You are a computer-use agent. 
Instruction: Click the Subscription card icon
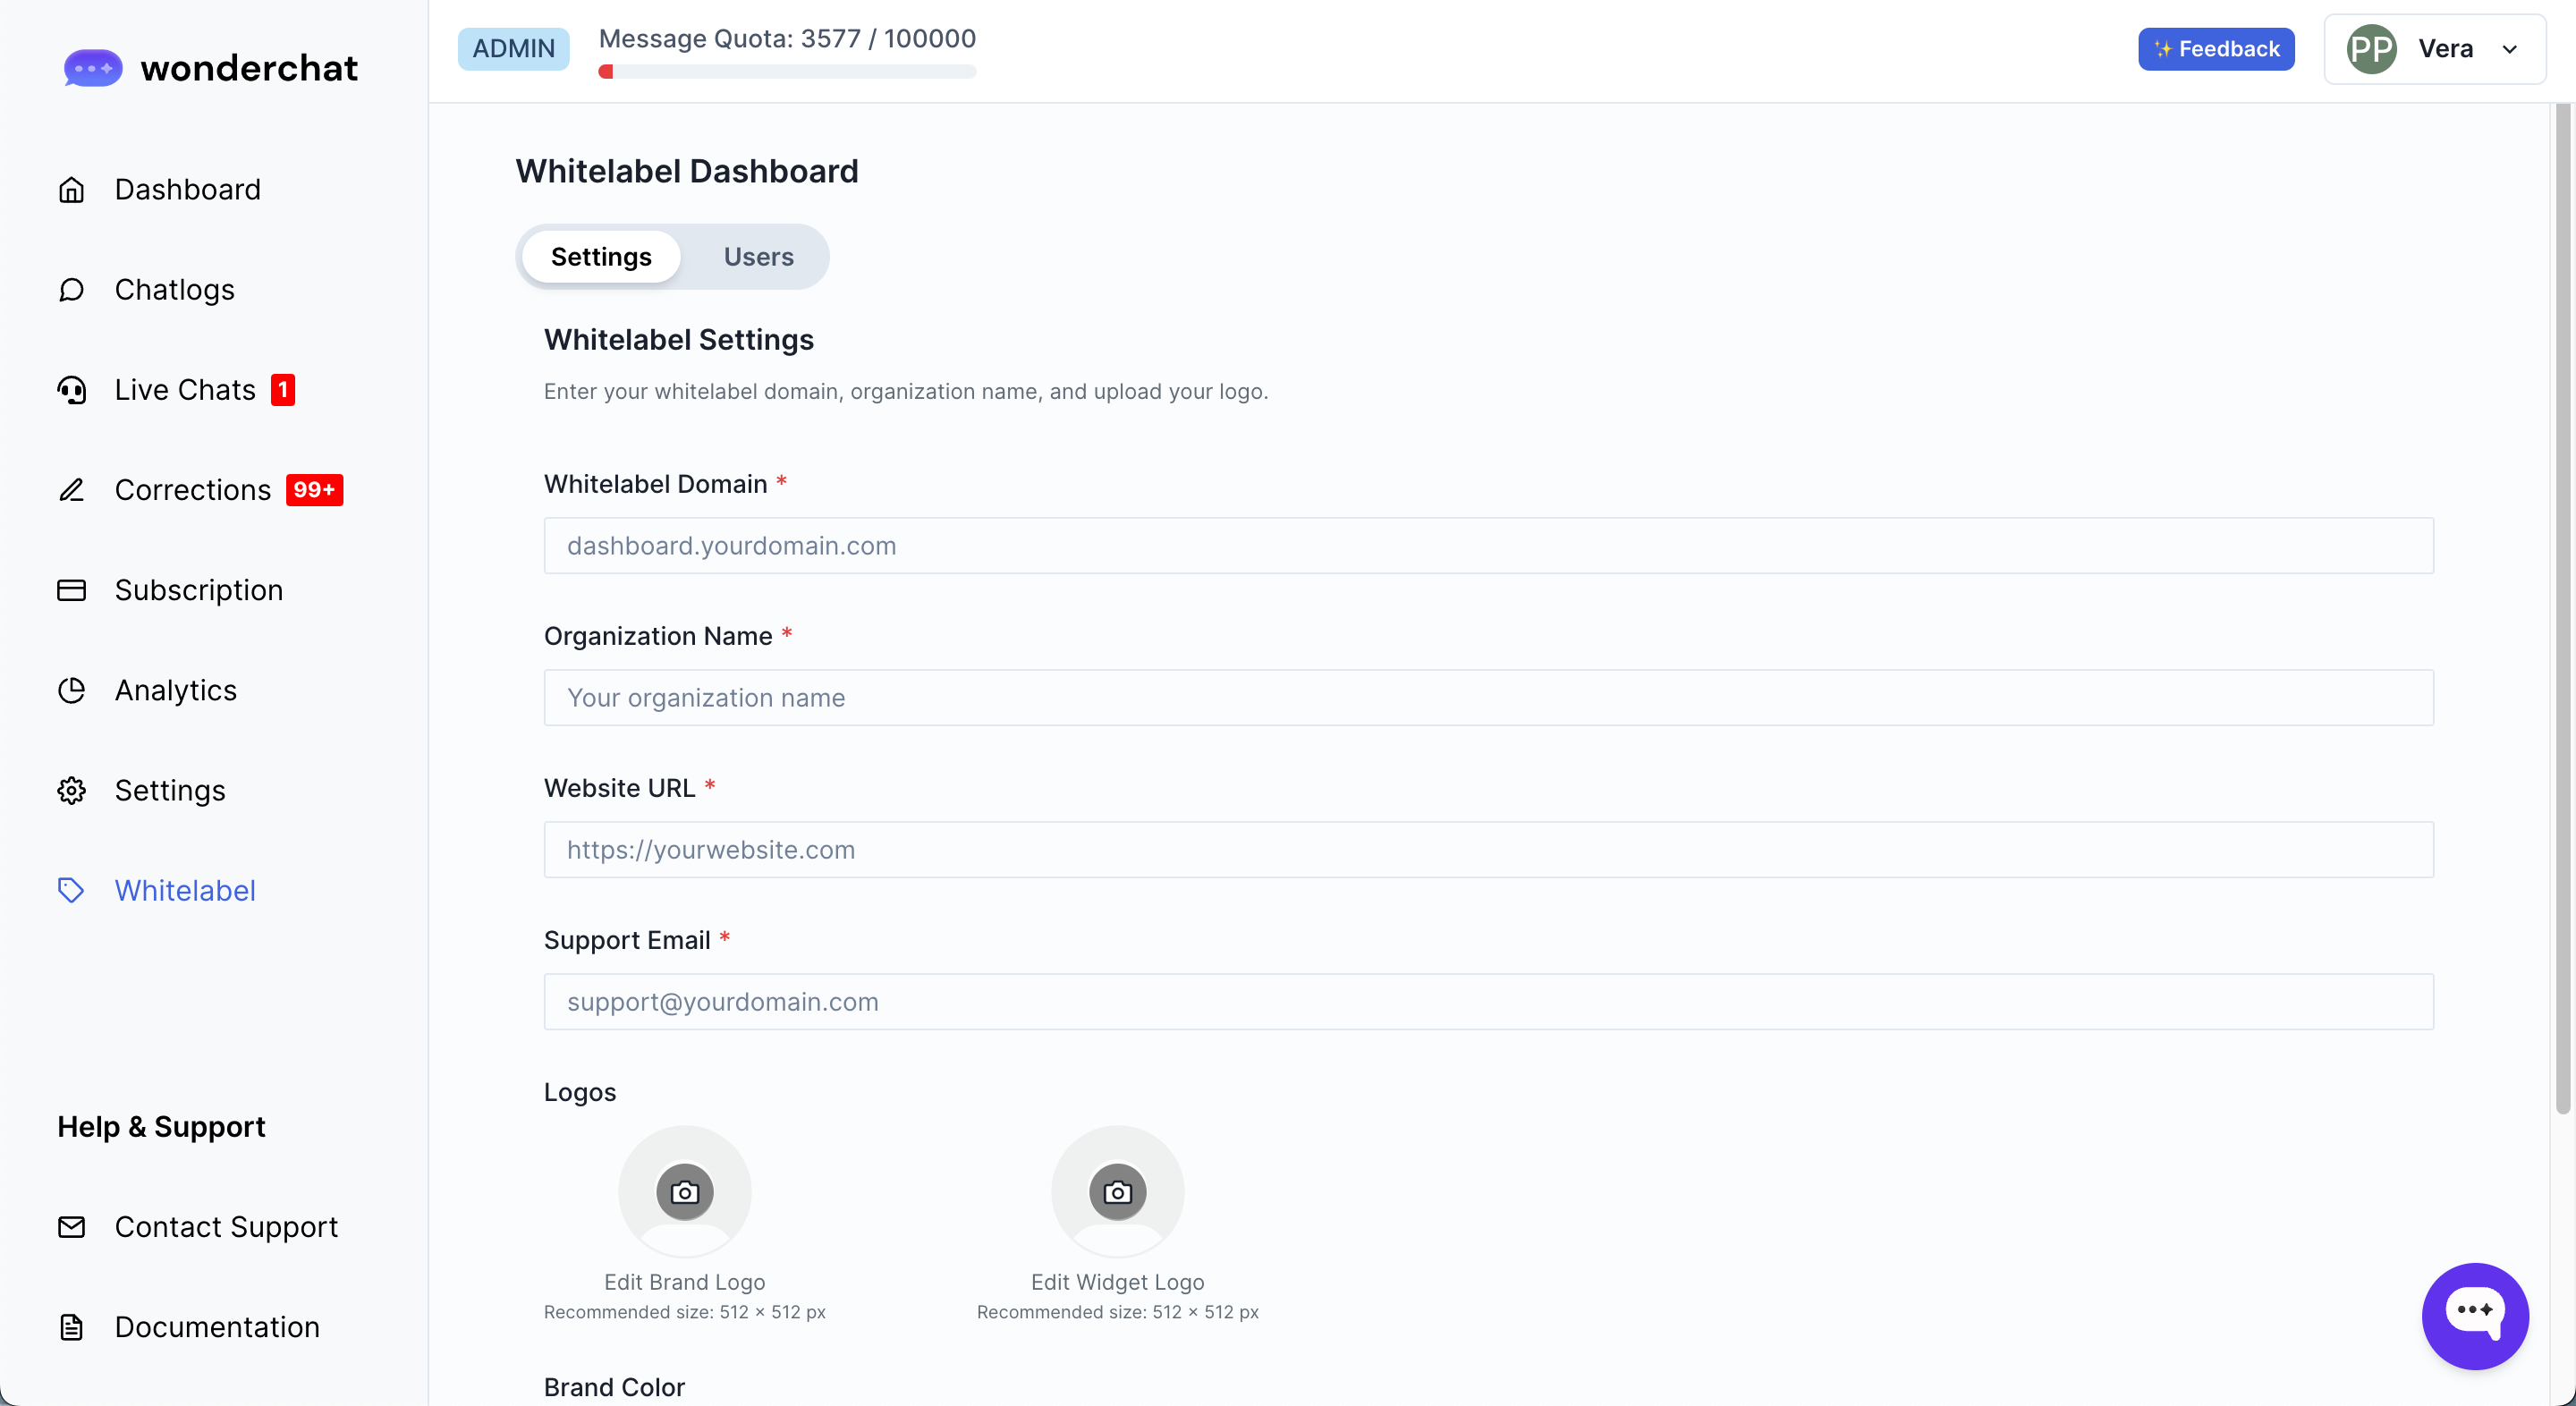(71, 590)
